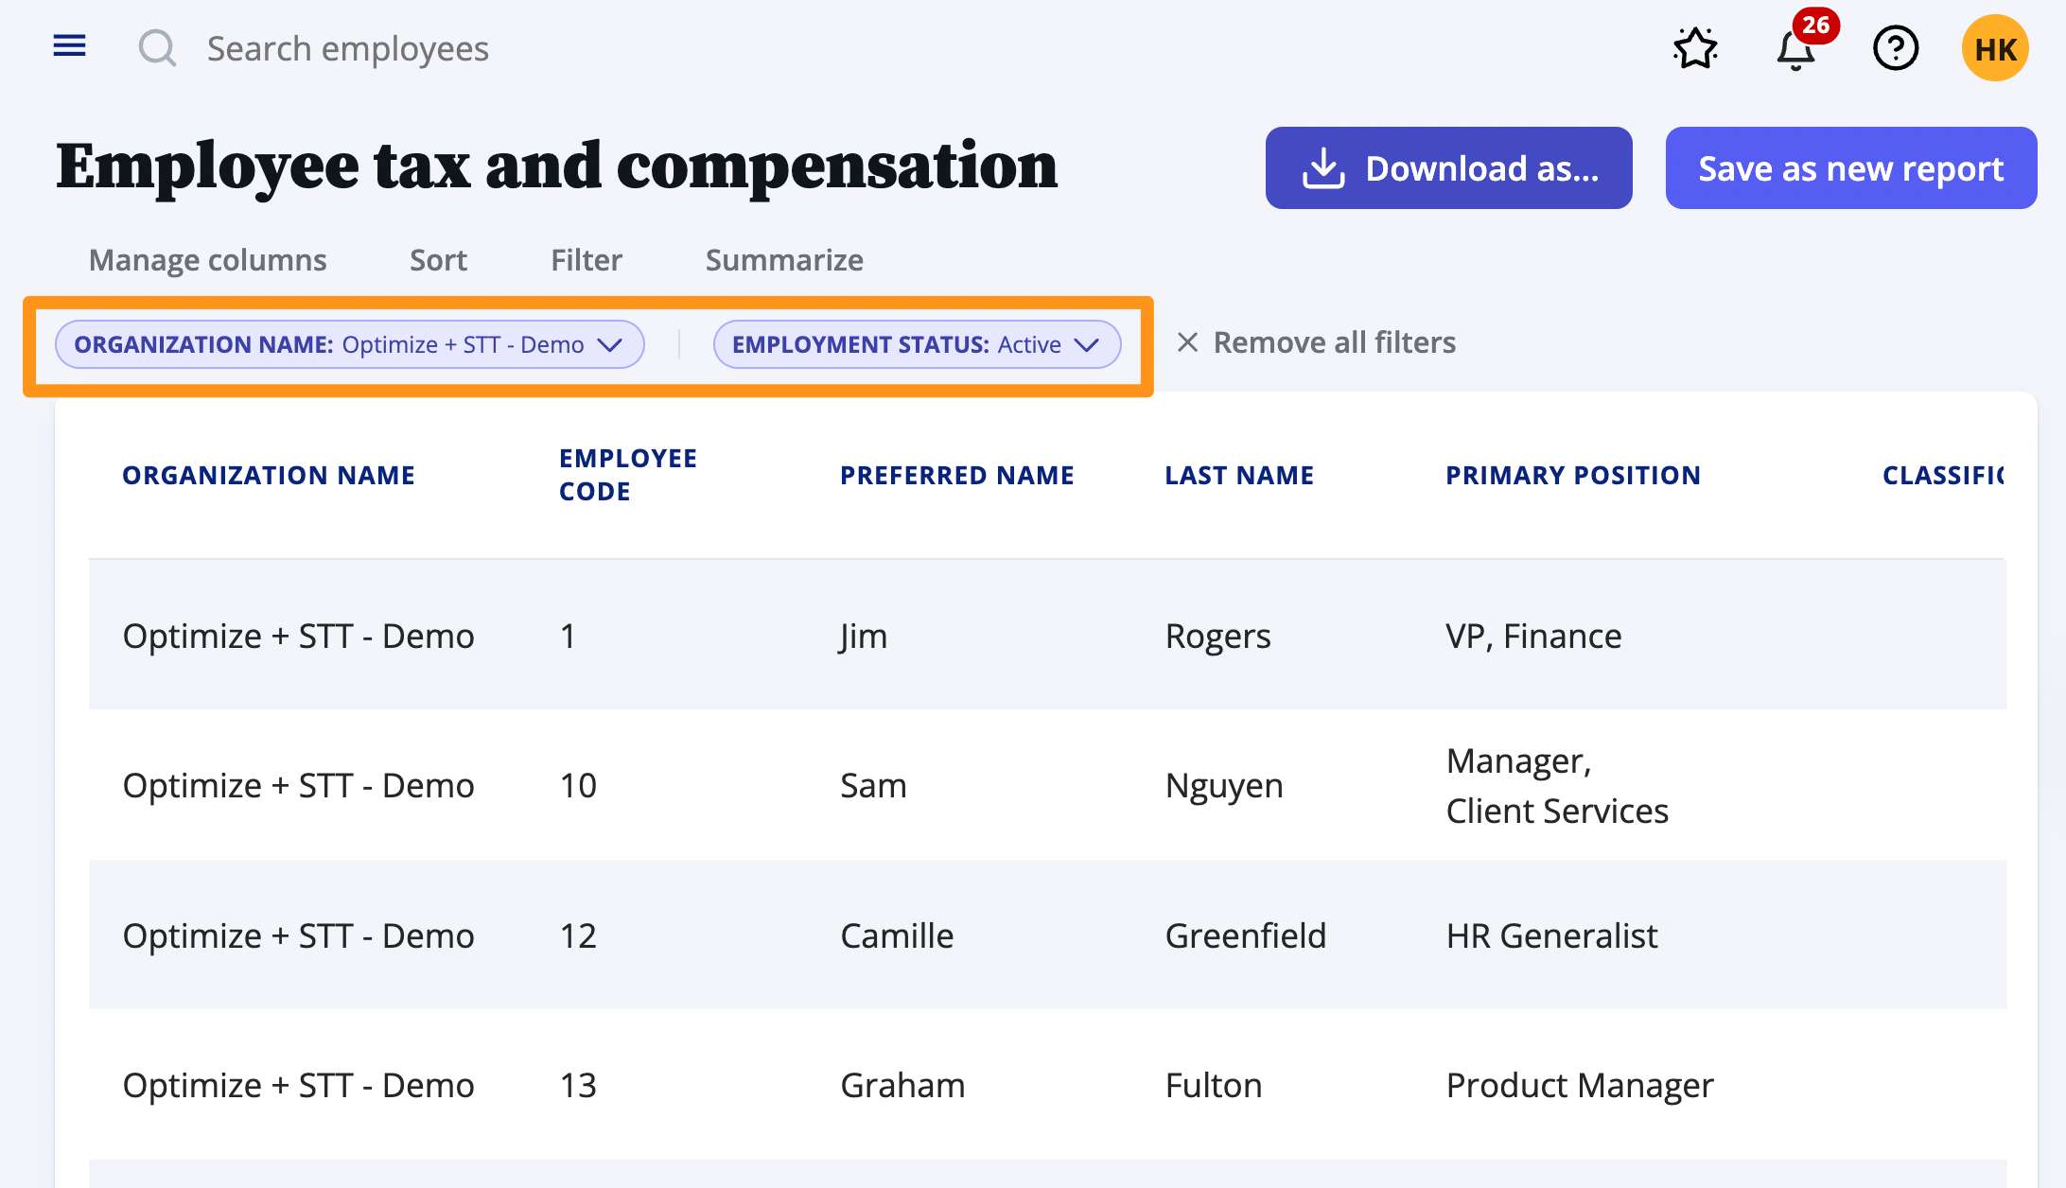Click the Download as... button

(1448, 168)
